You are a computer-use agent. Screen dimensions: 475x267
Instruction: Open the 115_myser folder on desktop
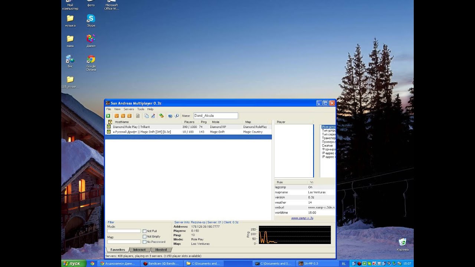click(70, 82)
